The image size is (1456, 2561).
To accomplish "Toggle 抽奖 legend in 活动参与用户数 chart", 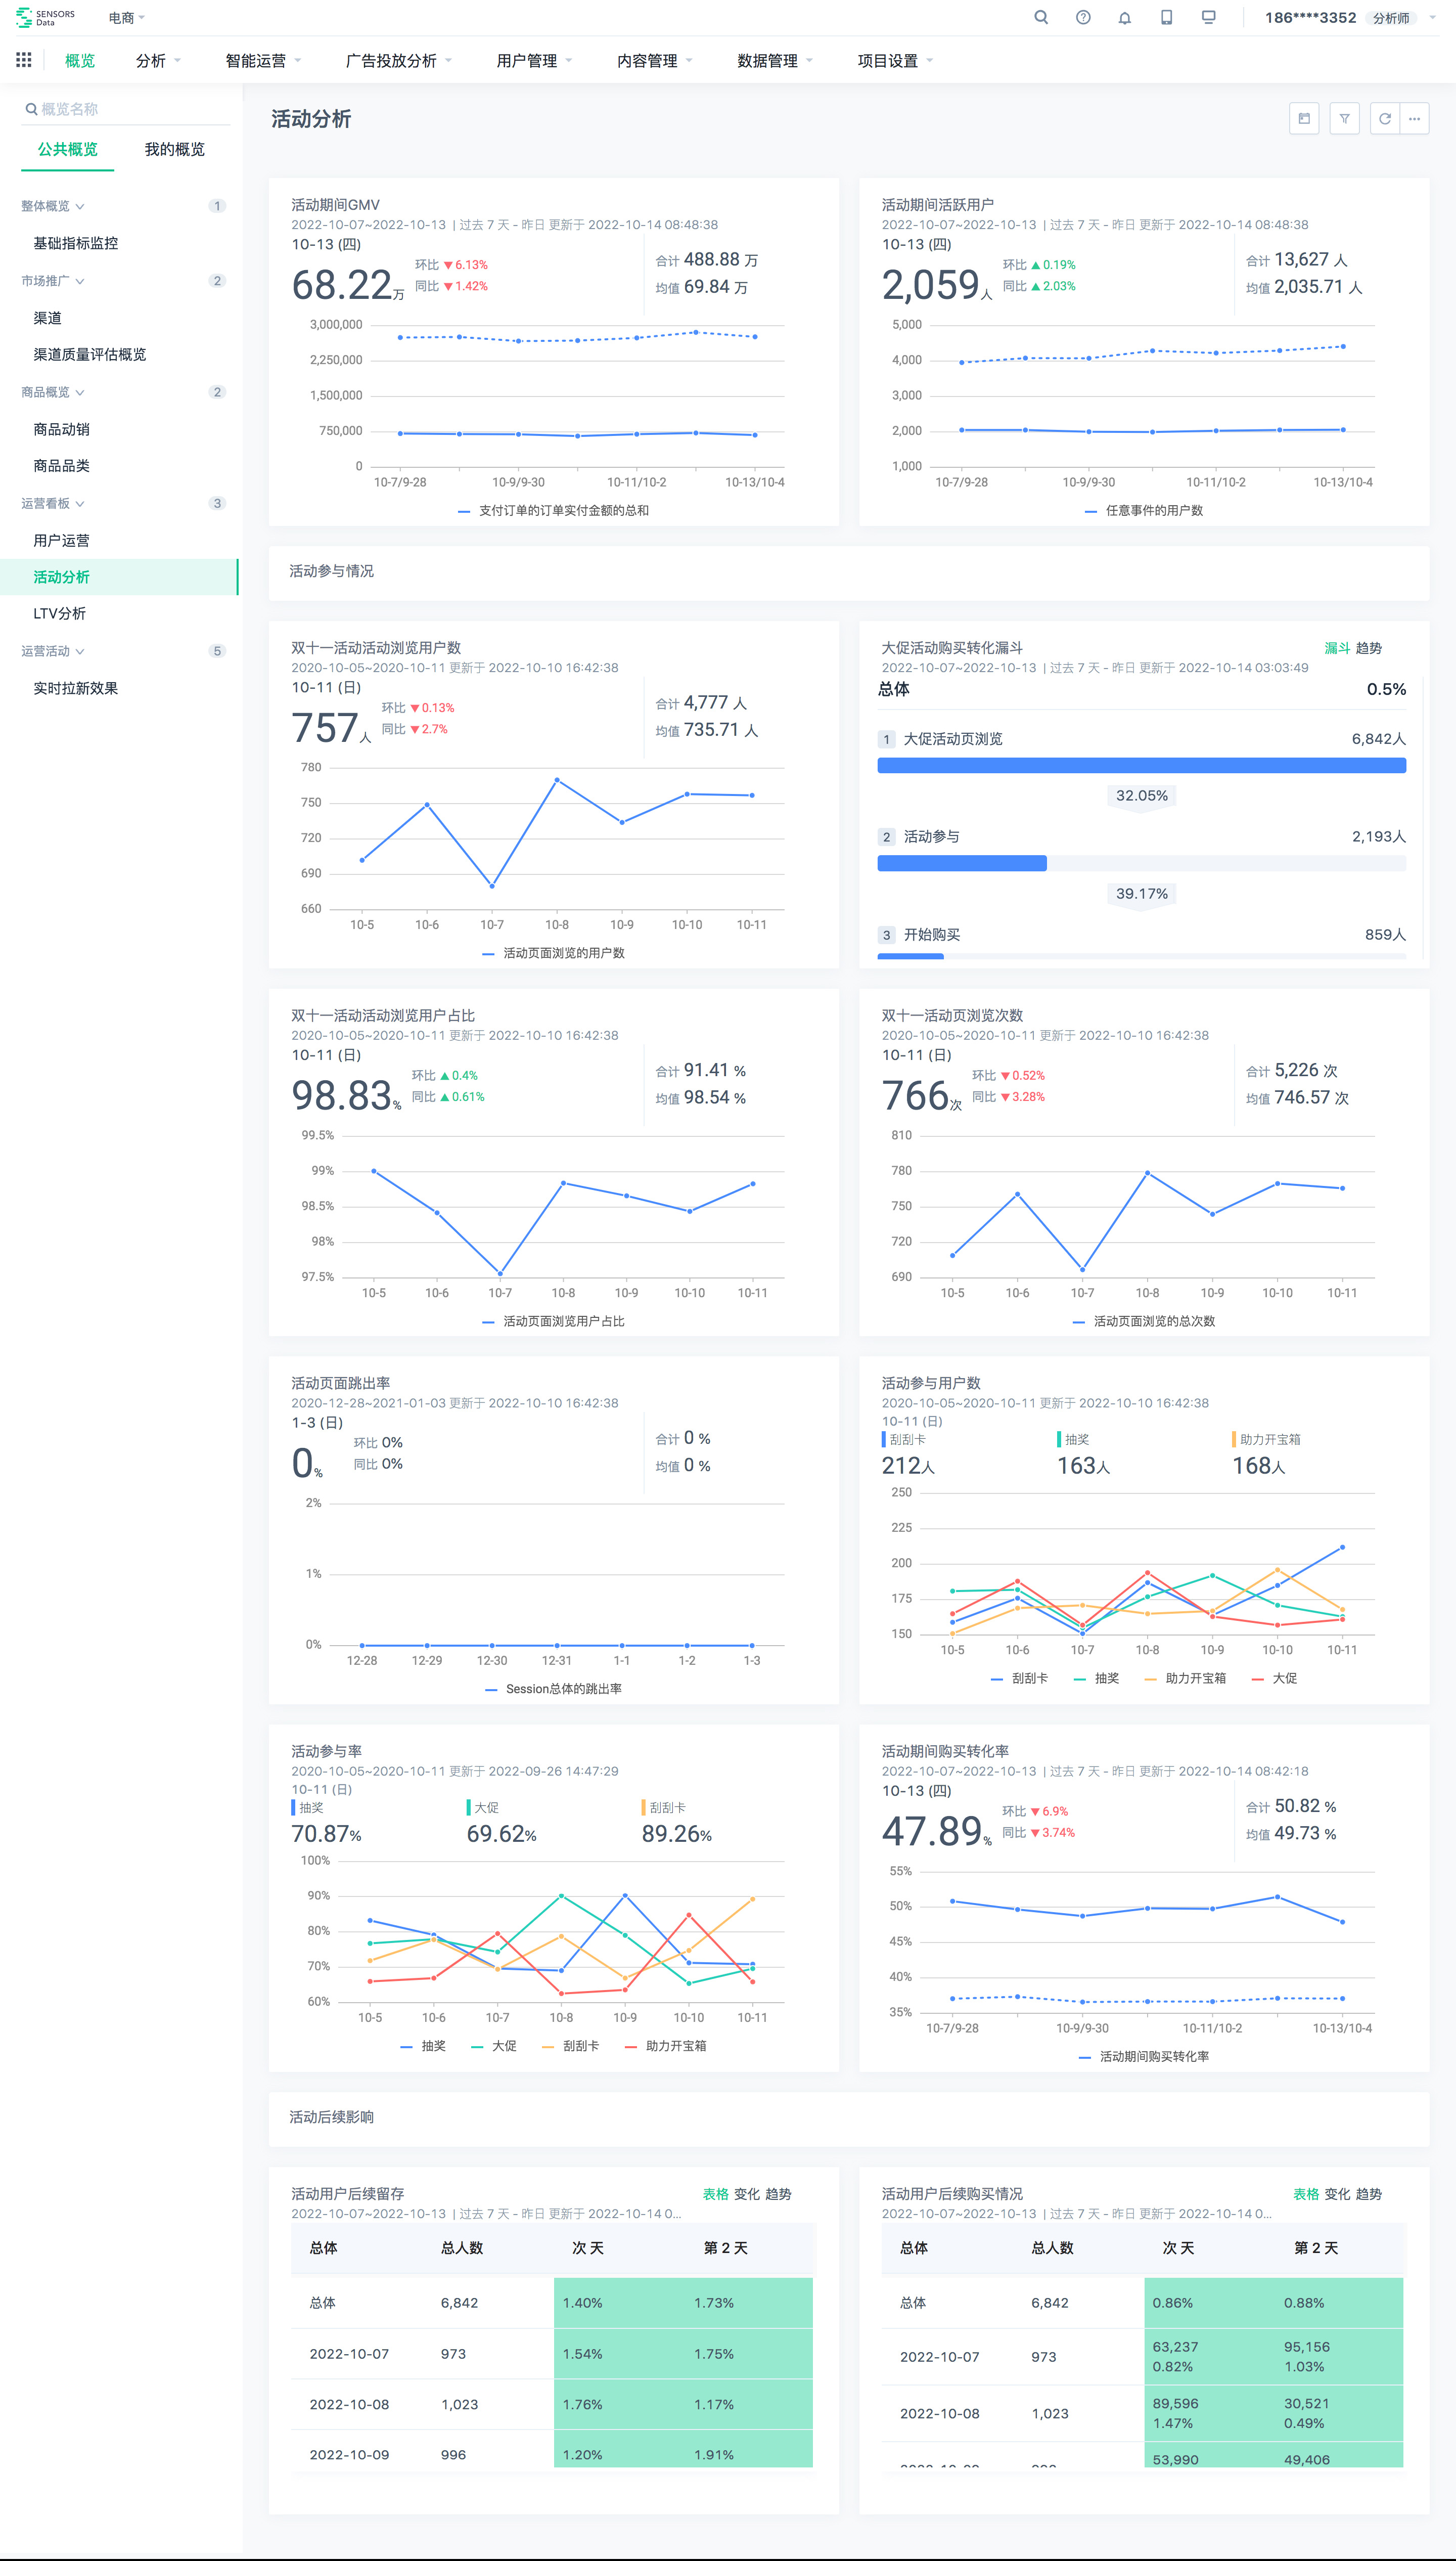I will pyautogui.click(x=1095, y=1678).
